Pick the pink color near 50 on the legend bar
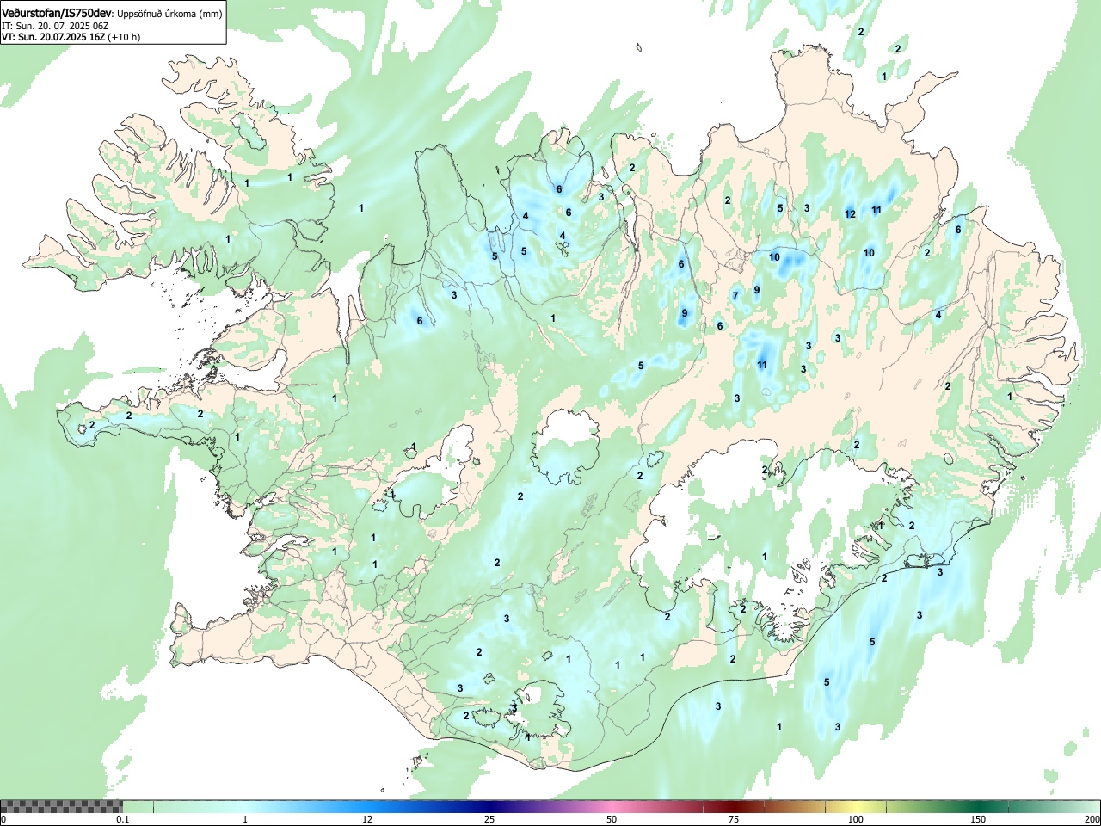Viewport: 1101px width, 826px height. tap(612, 806)
